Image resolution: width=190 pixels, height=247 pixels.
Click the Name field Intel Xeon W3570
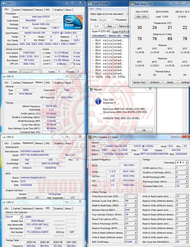(x=41, y=17)
